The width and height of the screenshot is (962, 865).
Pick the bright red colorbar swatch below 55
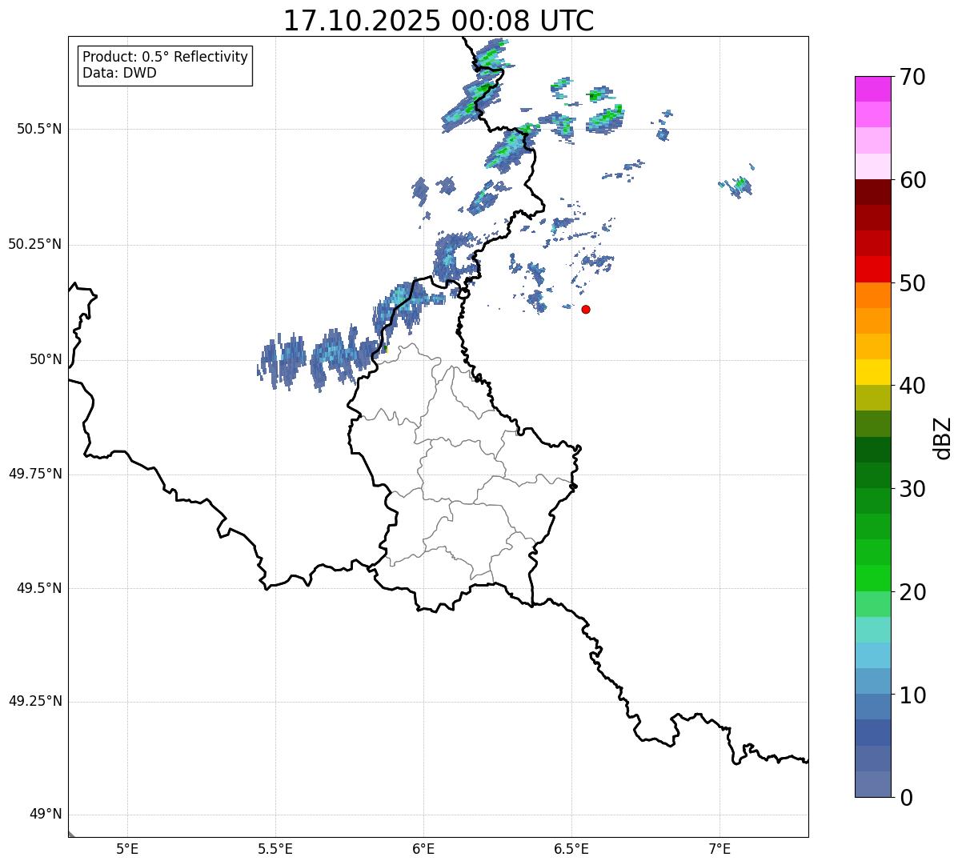point(873,269)
